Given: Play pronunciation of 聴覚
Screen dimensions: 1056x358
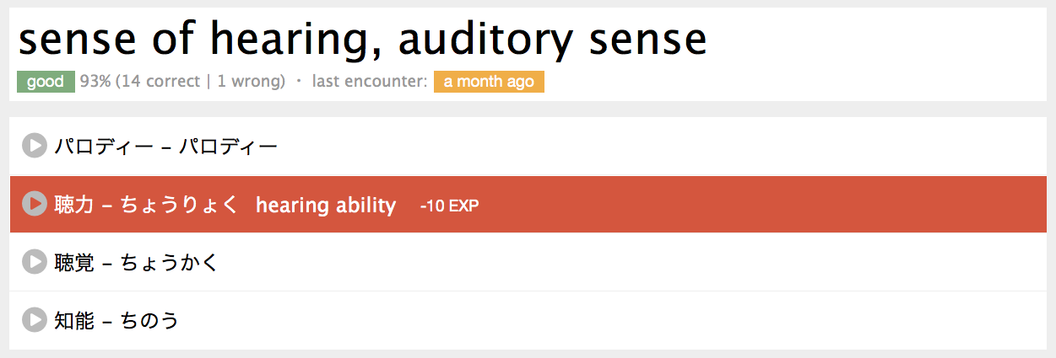Looking at the screenshot, I should (34, 263).
